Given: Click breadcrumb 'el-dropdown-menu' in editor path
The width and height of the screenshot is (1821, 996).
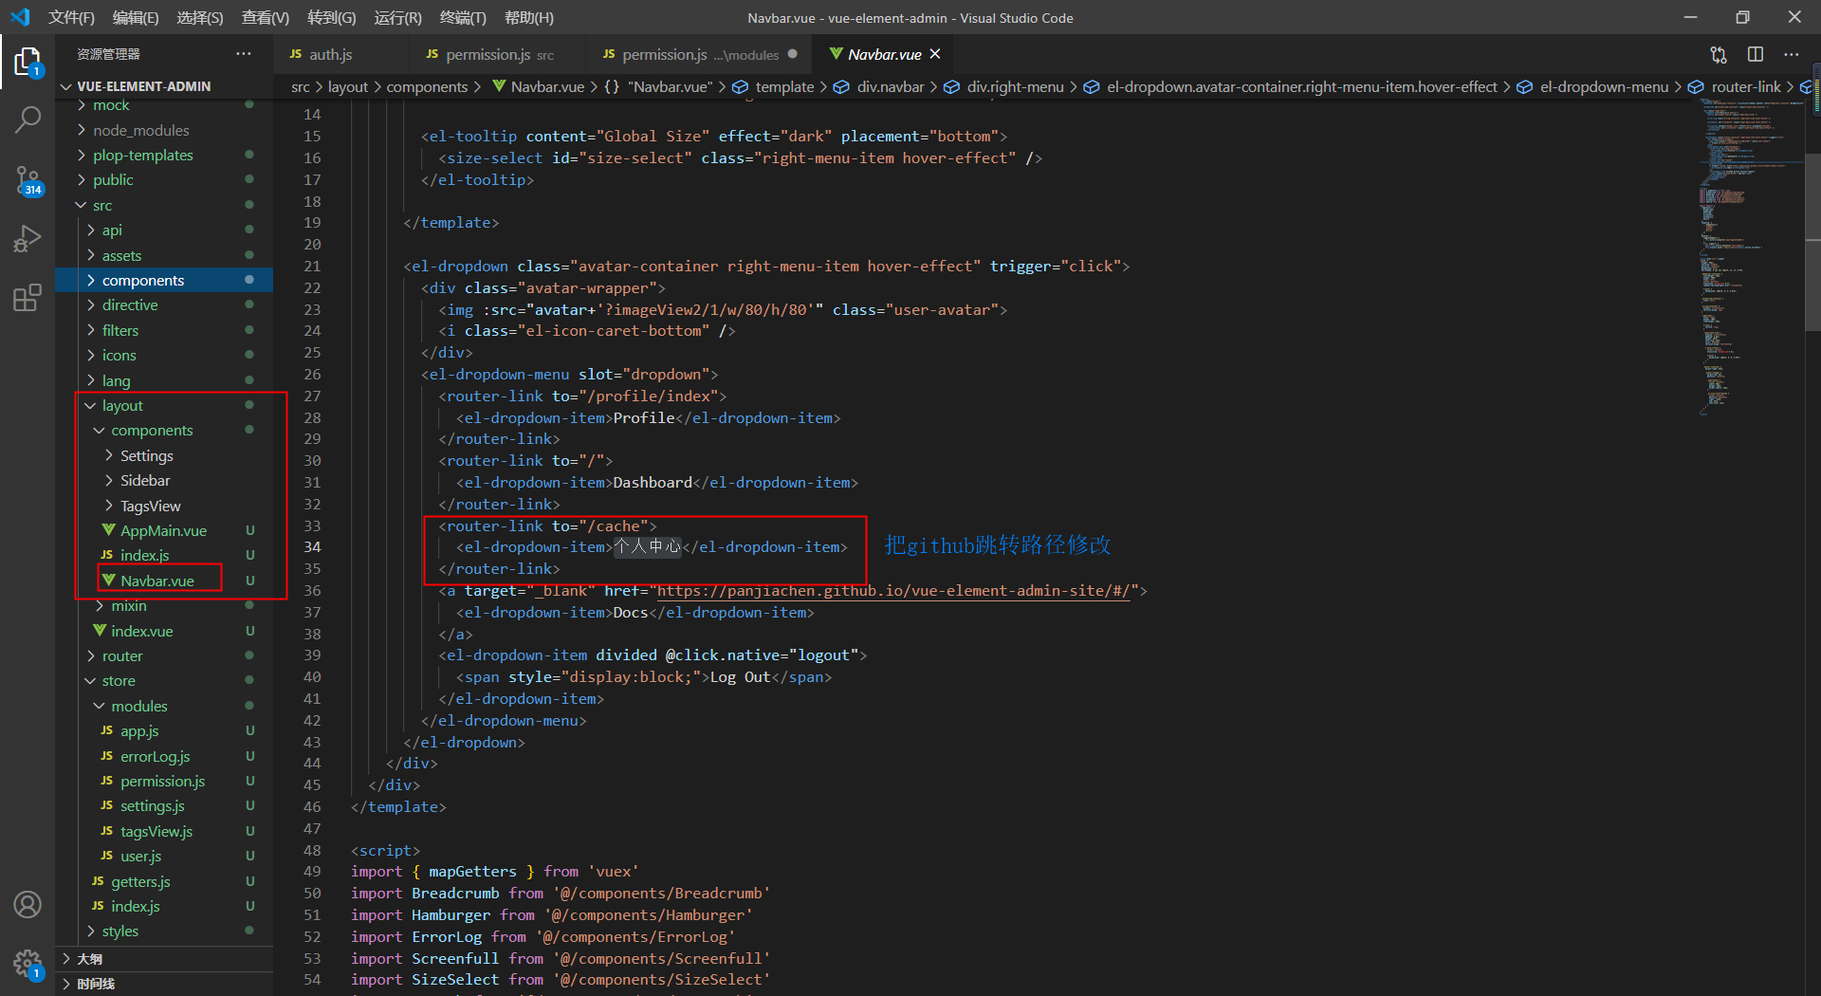Looking at the screenshot, I should point(1604,86).
